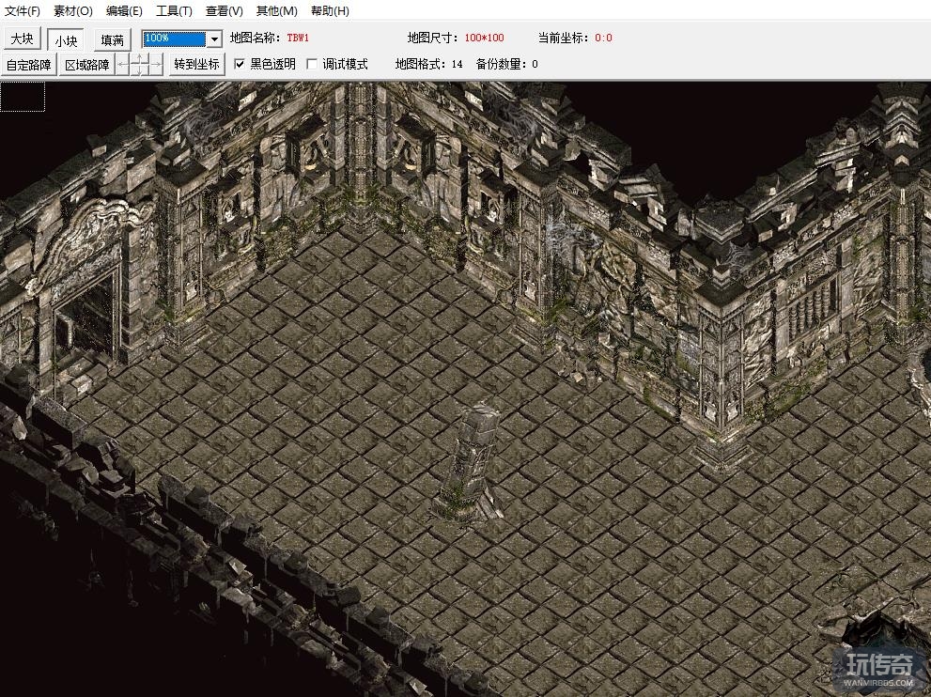The height and width of the screenshot is (697, 931).
Task: Click the 自定路障 button
Action: pyautogui.click(x=28, y=64)
